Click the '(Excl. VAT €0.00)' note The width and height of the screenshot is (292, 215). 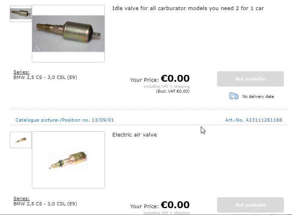(172, 91)
